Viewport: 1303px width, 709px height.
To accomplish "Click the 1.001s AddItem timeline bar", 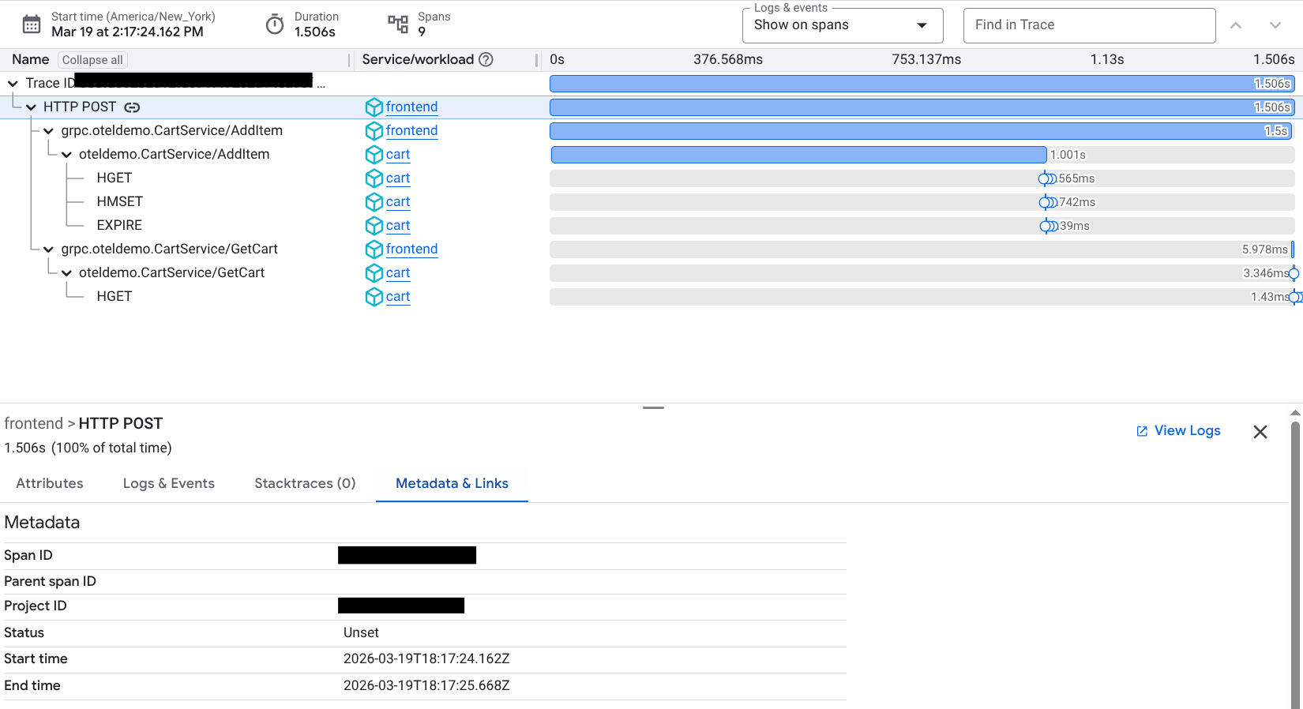I will coord(798,155).
